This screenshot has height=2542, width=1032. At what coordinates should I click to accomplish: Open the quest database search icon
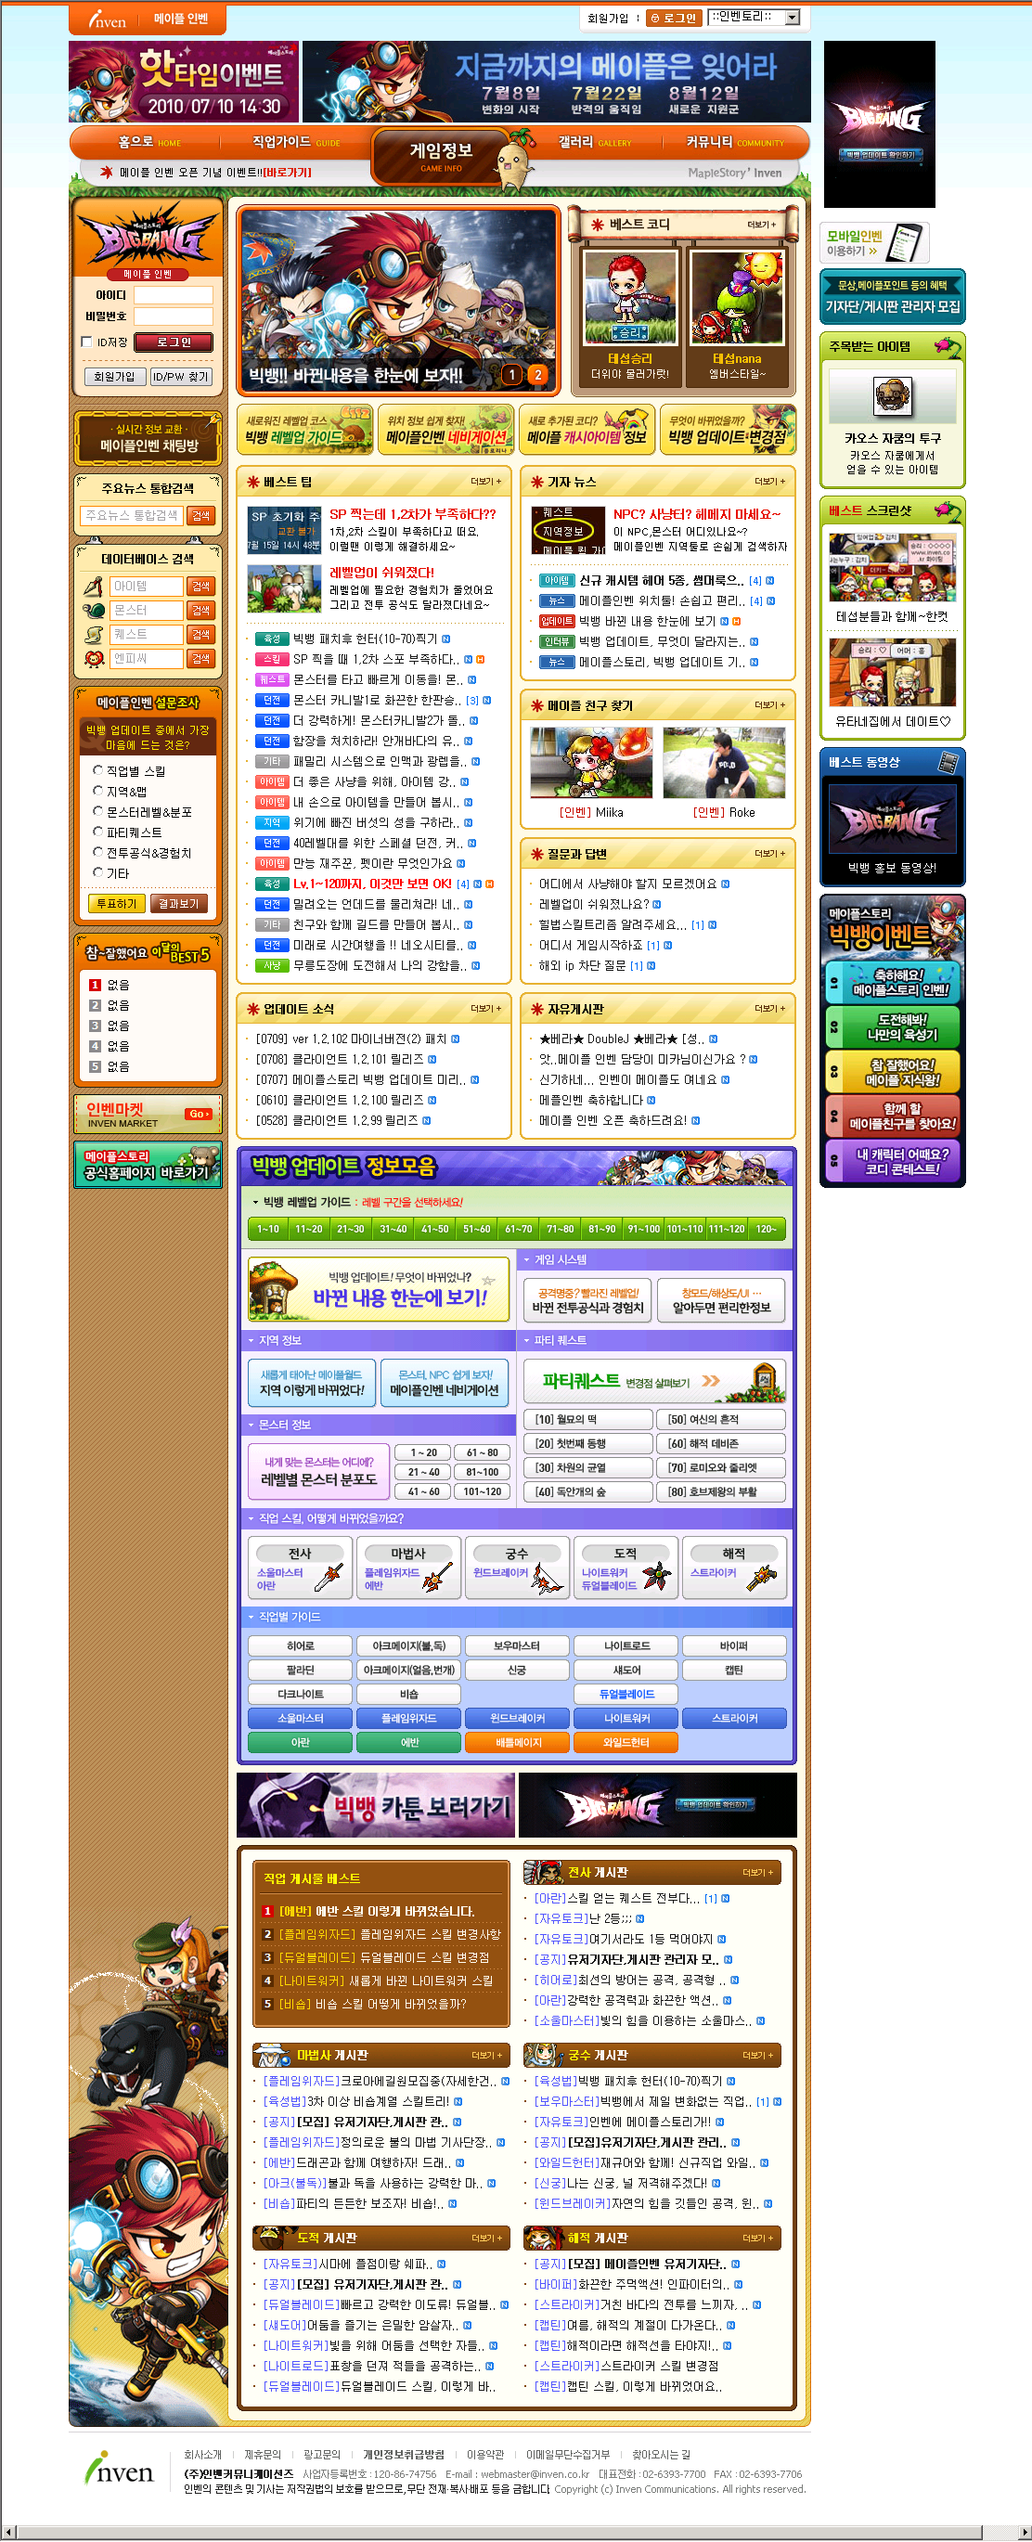click(93, 635)
